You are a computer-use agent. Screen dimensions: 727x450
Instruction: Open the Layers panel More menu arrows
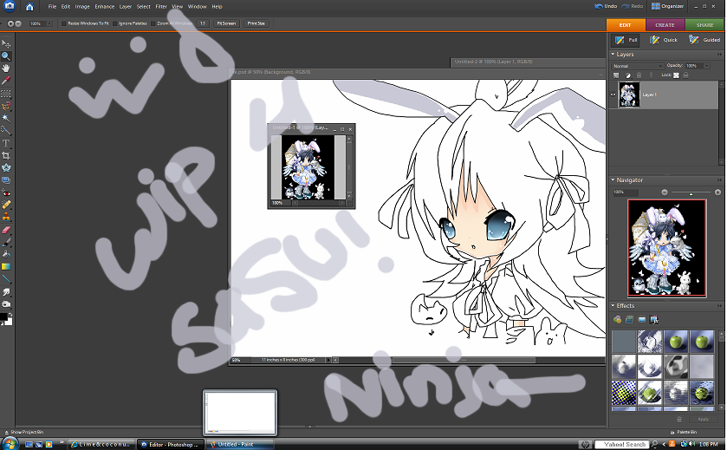click(719, 55)
